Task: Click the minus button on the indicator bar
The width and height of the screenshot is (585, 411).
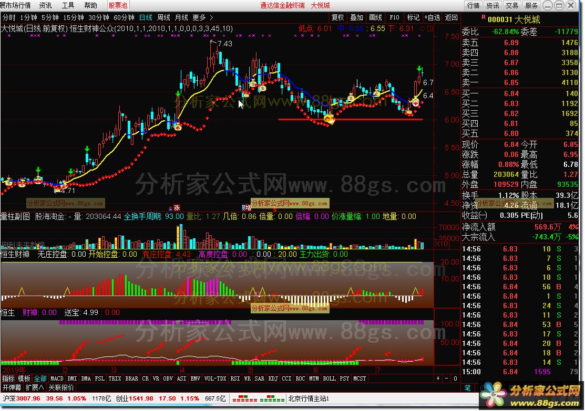Action: 447,378
